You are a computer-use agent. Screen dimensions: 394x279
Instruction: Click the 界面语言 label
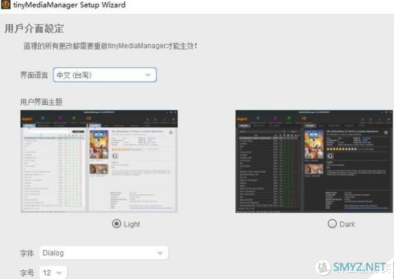click(34, 75)
